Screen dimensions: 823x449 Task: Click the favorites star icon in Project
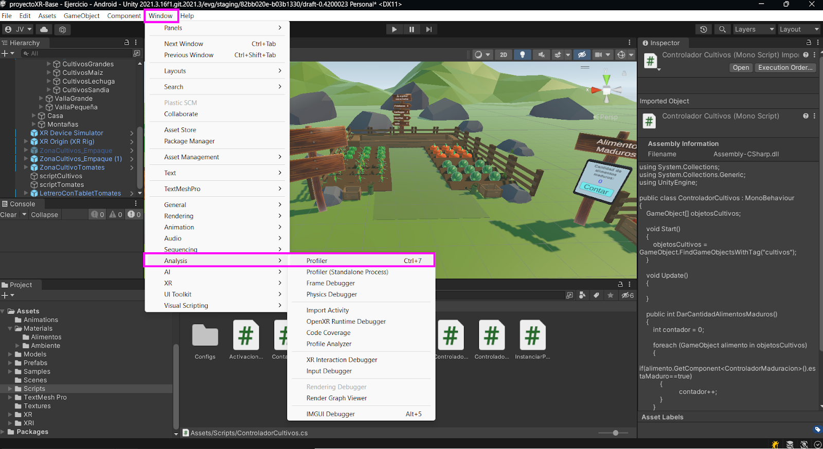click(x=610, y=295)
